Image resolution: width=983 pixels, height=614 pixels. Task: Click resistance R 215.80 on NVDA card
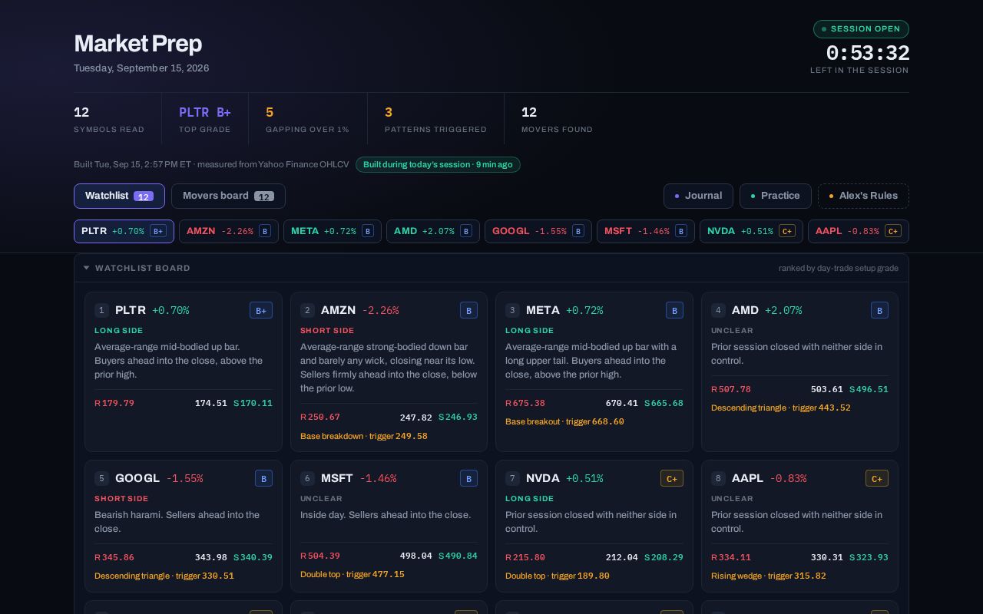(x=525, y=557)
